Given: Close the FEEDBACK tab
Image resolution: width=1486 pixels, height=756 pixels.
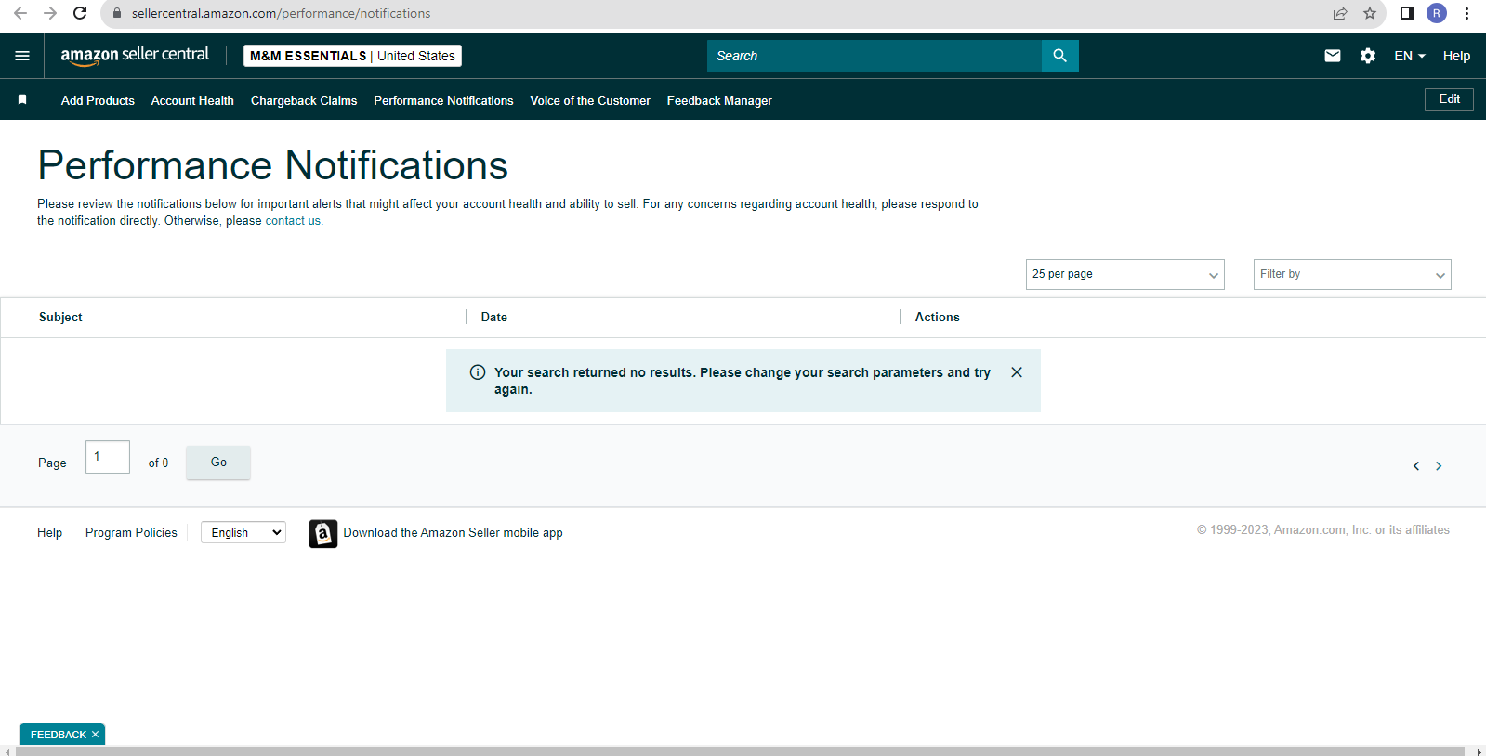Looking at the screenshot, I should (x=95, y=735).
